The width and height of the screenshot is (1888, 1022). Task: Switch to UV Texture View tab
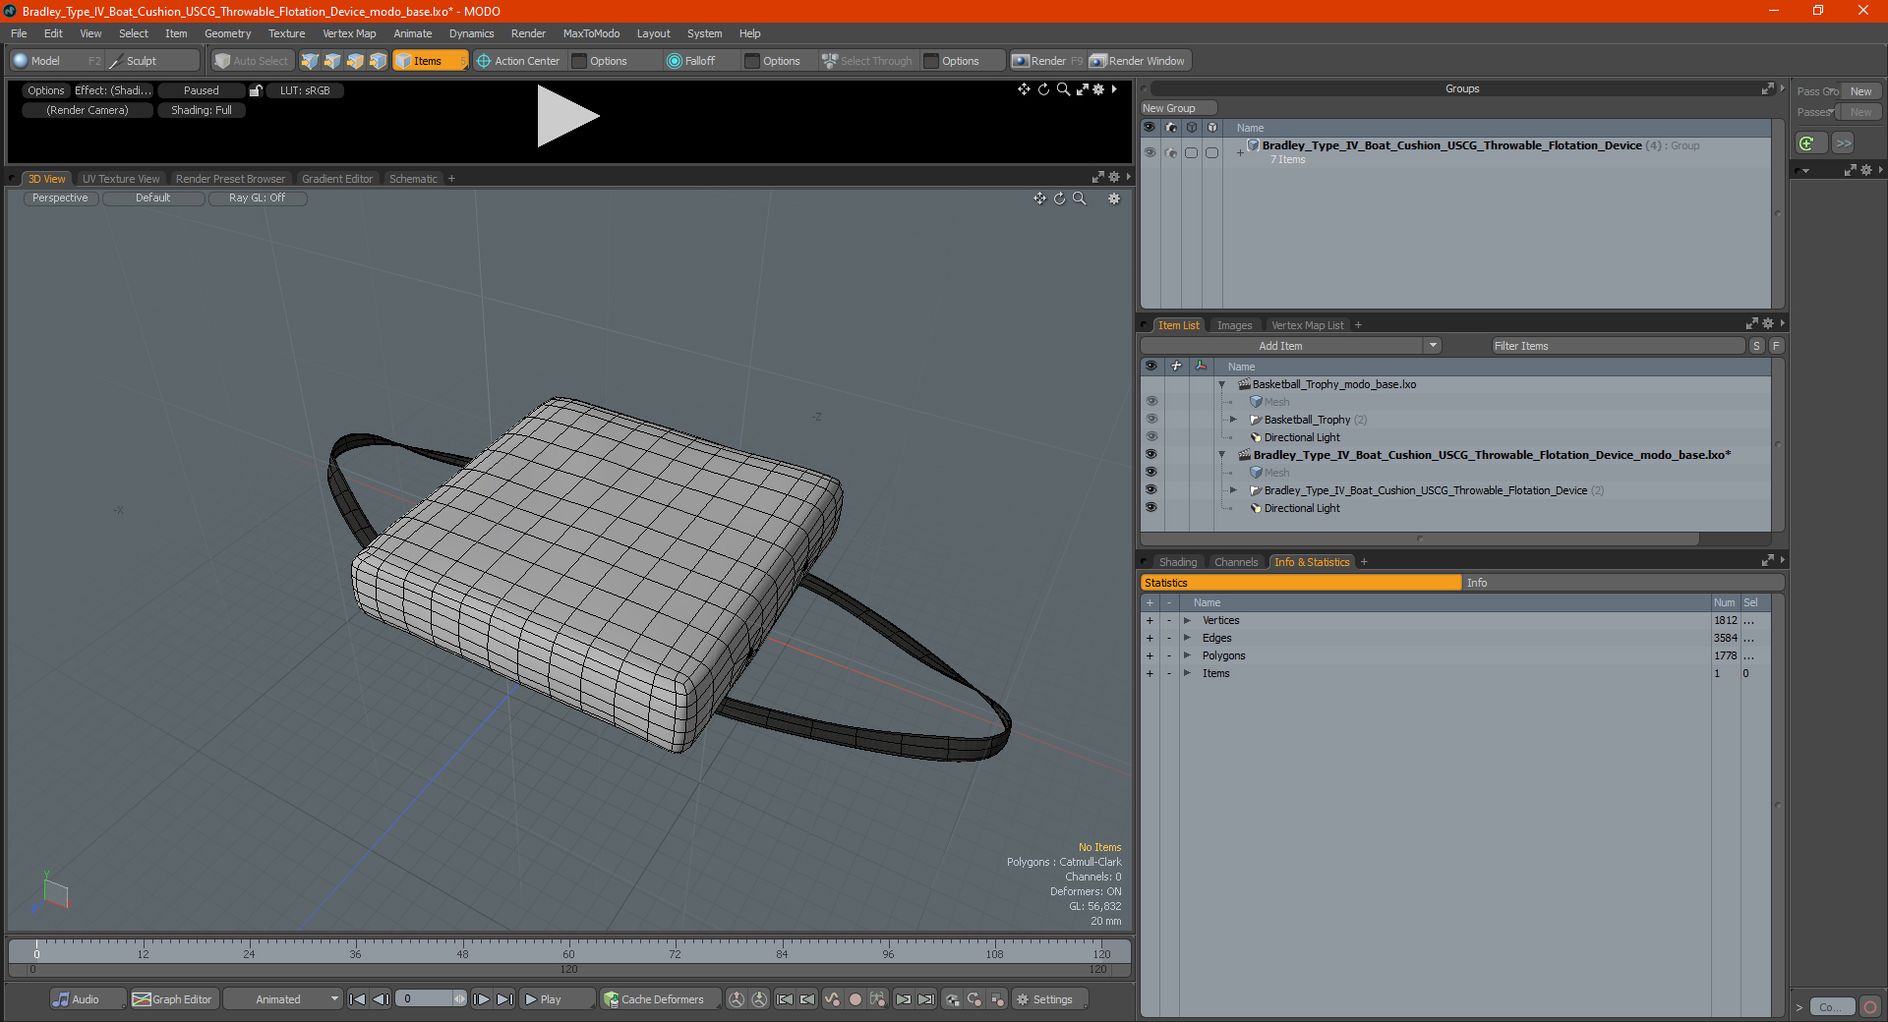(121, 179)
